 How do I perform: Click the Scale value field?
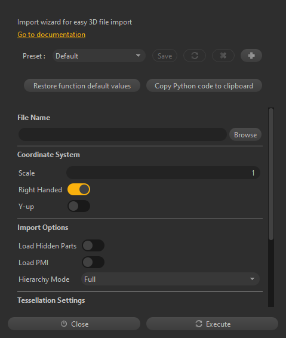(x=163, y=173)
